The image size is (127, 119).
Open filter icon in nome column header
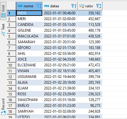[38, 6]
